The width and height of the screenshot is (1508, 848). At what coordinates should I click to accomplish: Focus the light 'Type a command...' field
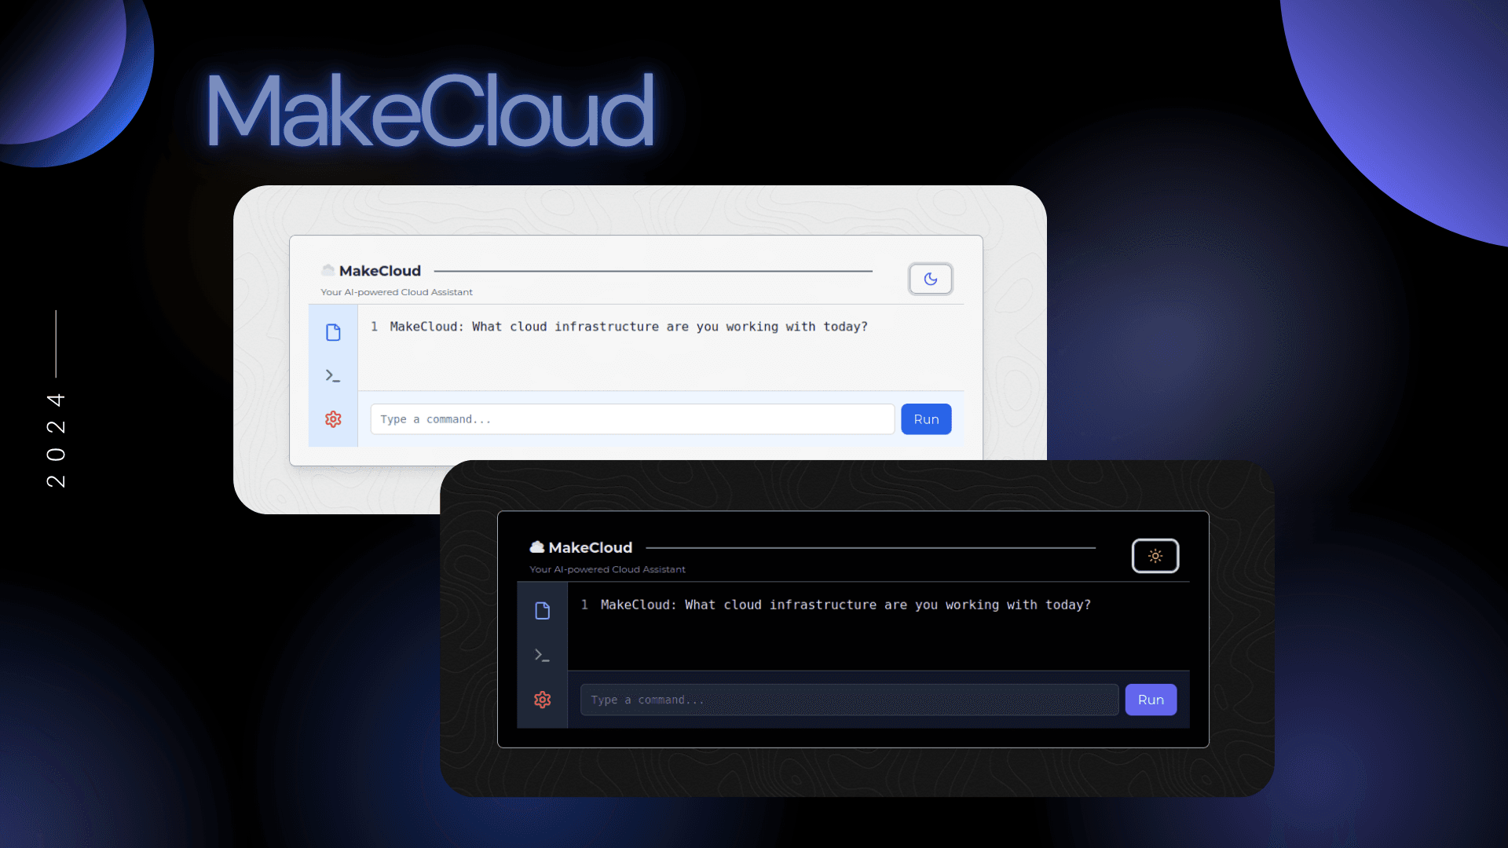pos(632,419)
